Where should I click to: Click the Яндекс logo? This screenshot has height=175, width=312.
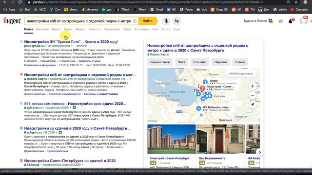(12, 21)
